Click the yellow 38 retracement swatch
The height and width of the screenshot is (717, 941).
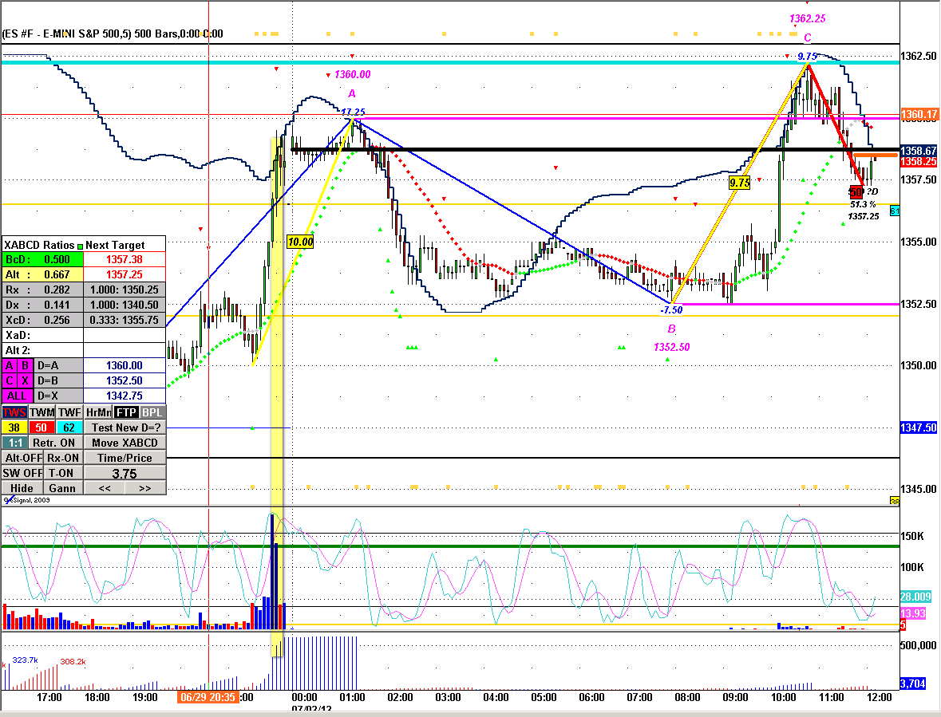tap(14, 427)
